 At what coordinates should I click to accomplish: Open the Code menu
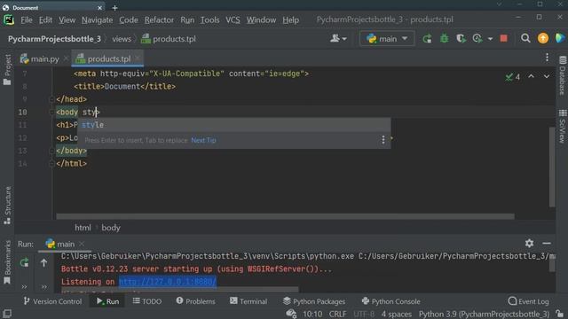click(x=129, y=19)
